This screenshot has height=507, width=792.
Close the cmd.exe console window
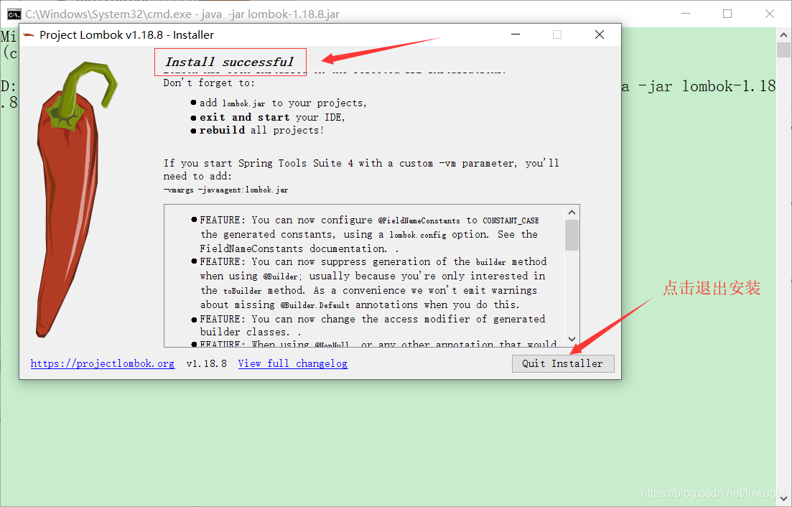tap(769, 14)
